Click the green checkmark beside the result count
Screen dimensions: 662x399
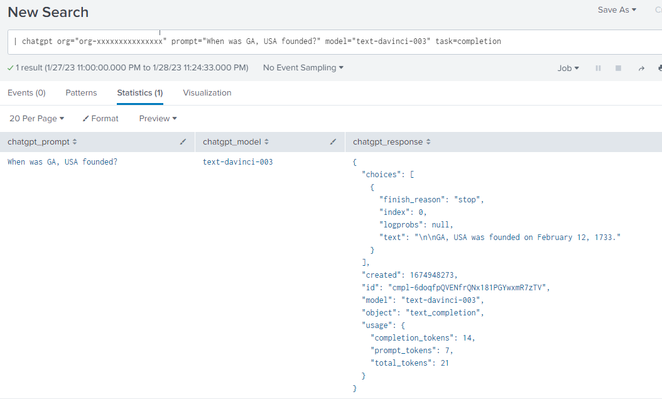click(10, 68)
